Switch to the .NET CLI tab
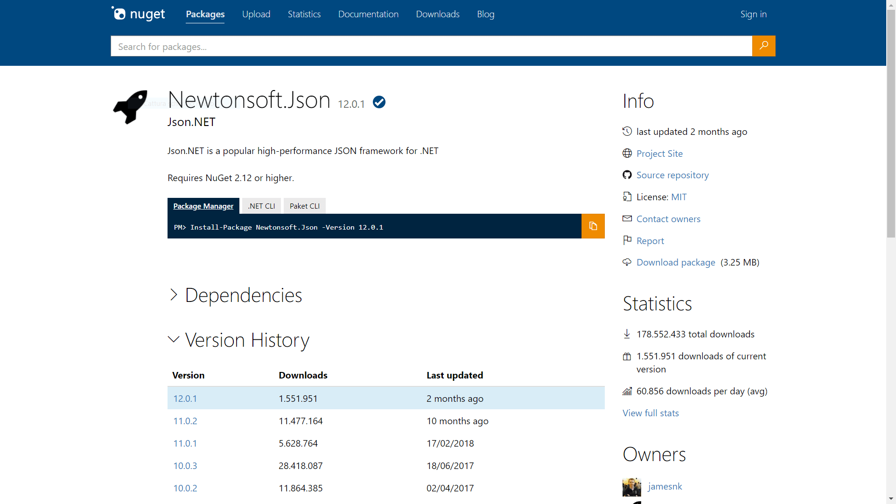The image size is (896, 504). coord(261,205)
